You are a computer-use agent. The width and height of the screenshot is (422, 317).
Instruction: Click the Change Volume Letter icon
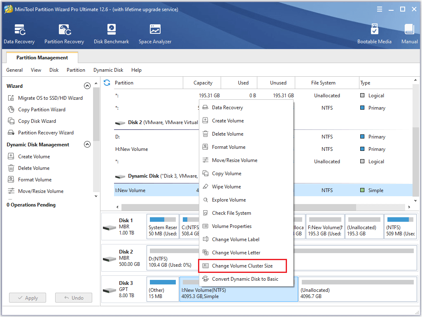coord(205,253)
